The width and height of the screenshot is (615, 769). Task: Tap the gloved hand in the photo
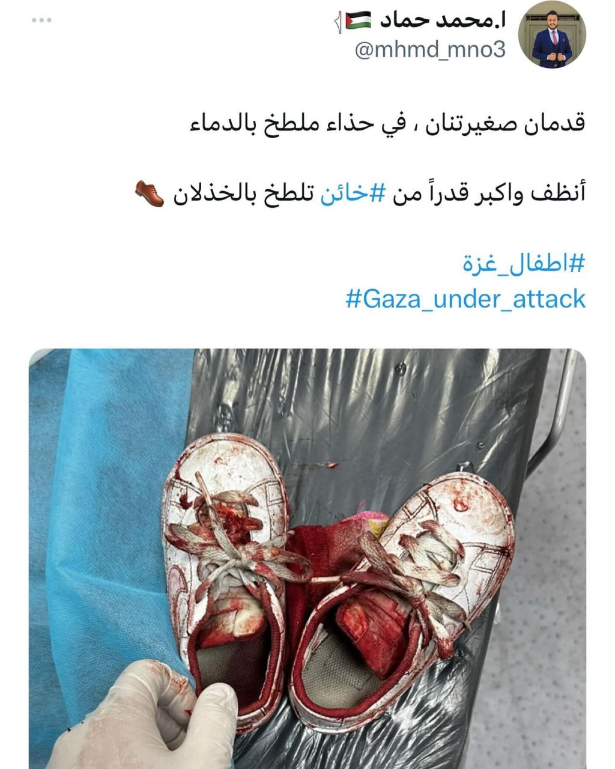click(144, 715)
